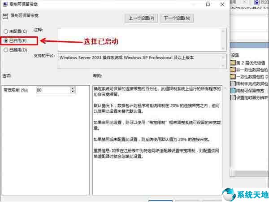Click the policy icon beside 限制可保留带宽 heading
Image resolution: width=269 pixels, height=202 pixels.
click(5, 16)
